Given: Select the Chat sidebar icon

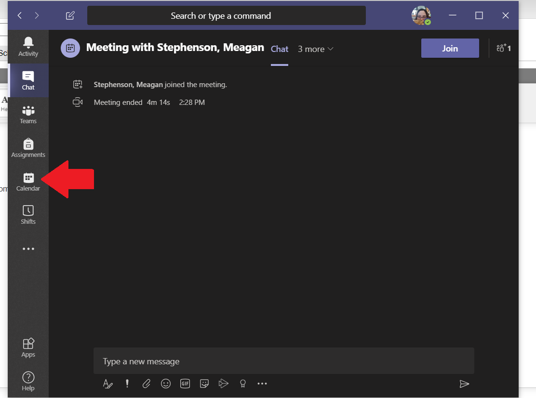Looking at the screenshot, I should [28, 80].
